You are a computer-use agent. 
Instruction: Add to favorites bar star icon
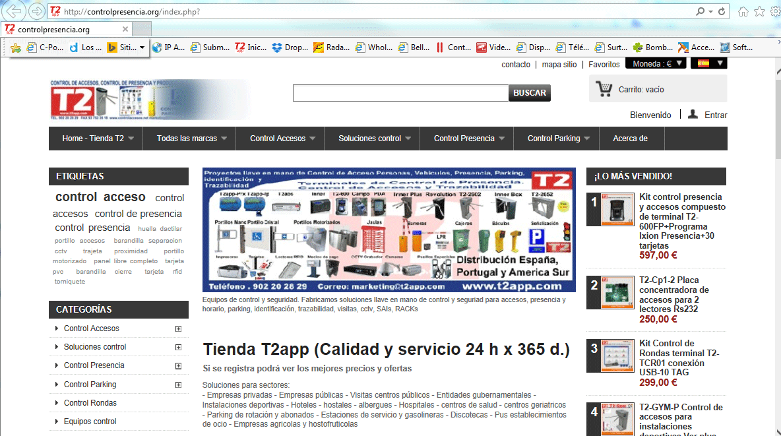coord(16,47)
